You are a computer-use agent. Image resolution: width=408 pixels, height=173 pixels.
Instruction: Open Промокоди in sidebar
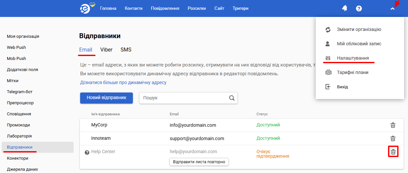coord(18,125)
